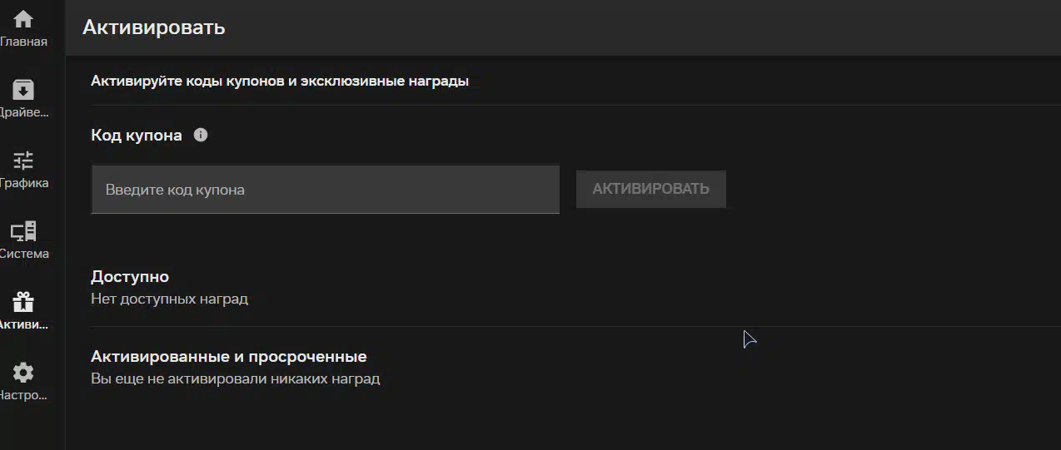Open the settings gear icon
Image resolution: width=1061 pixels, height=450 pixels.
[x=23, y=373]
